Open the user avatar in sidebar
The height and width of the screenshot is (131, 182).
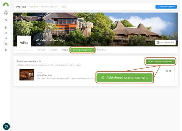click(x=6, y=13)
